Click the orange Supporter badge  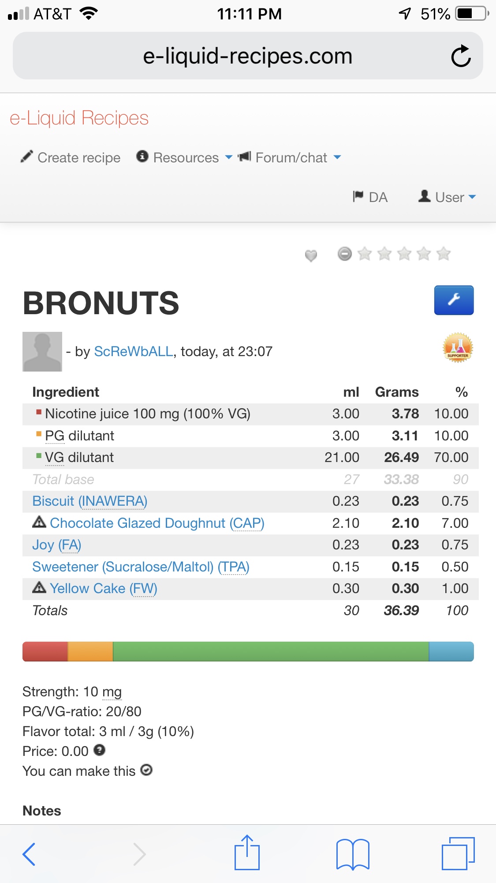click(x=458, y=348)
